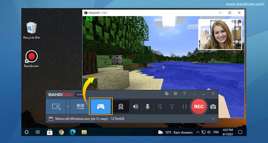268x143 pixels.
Task: Click the pause recording button
Action: pyautogui.click(x=185, y=106)
